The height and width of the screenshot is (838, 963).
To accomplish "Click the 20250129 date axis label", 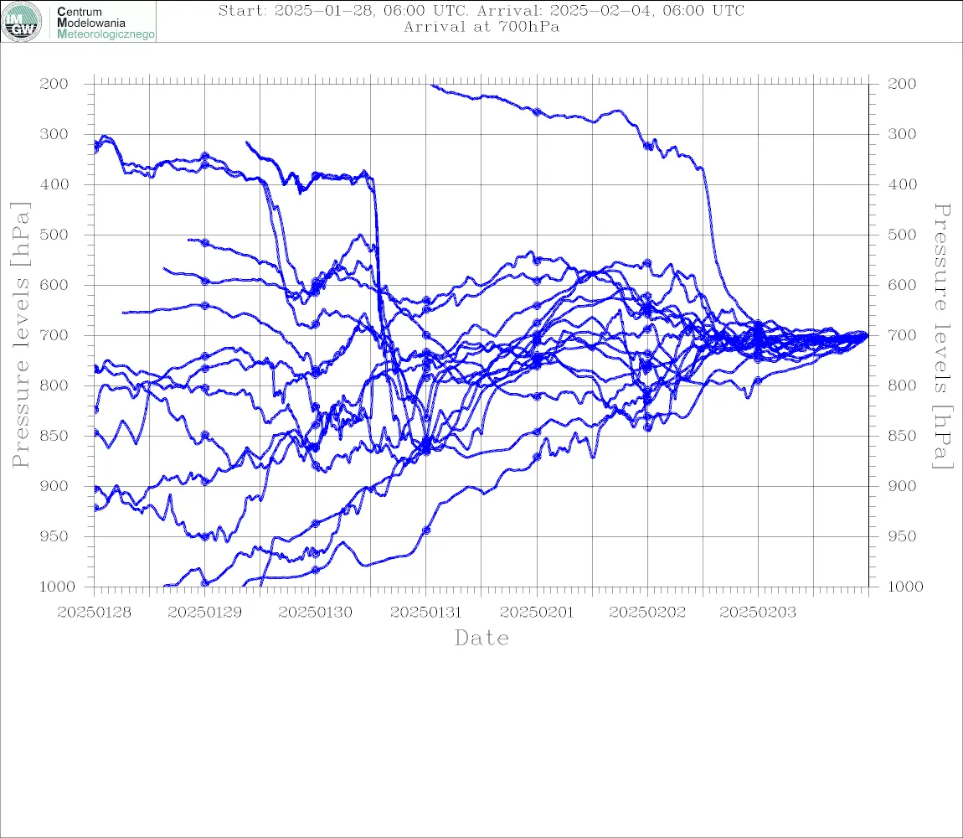I will 204,613.
